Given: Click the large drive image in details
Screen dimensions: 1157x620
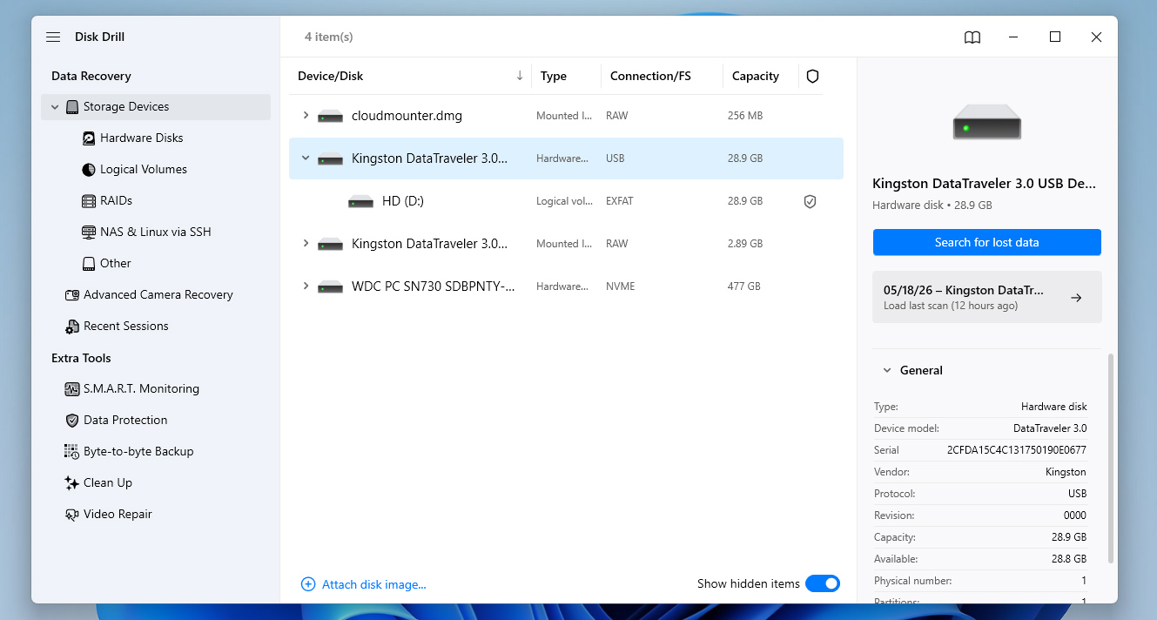Looking at the screenshot, I should [x=986, y=122].
